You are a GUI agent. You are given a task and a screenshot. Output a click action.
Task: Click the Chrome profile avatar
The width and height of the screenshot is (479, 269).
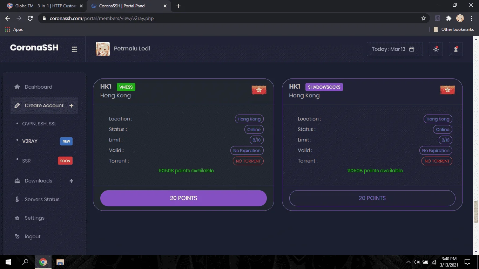[x=460, y=18]
